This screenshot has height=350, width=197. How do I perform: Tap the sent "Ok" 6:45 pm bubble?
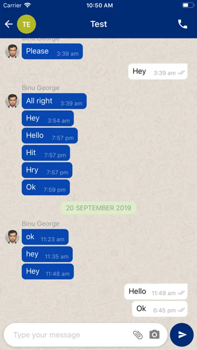tap(160, 309)
